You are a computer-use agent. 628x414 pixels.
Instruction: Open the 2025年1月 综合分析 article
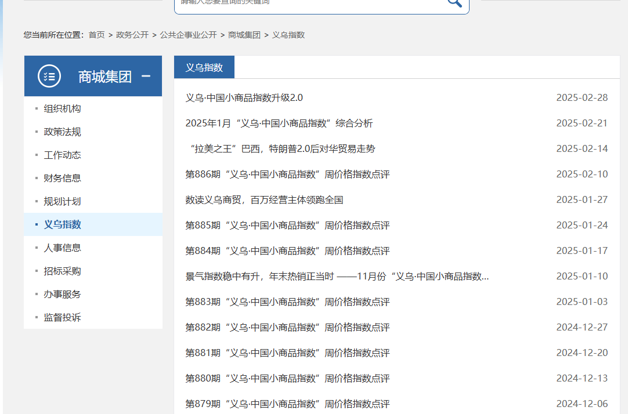[x=279, y=123]
